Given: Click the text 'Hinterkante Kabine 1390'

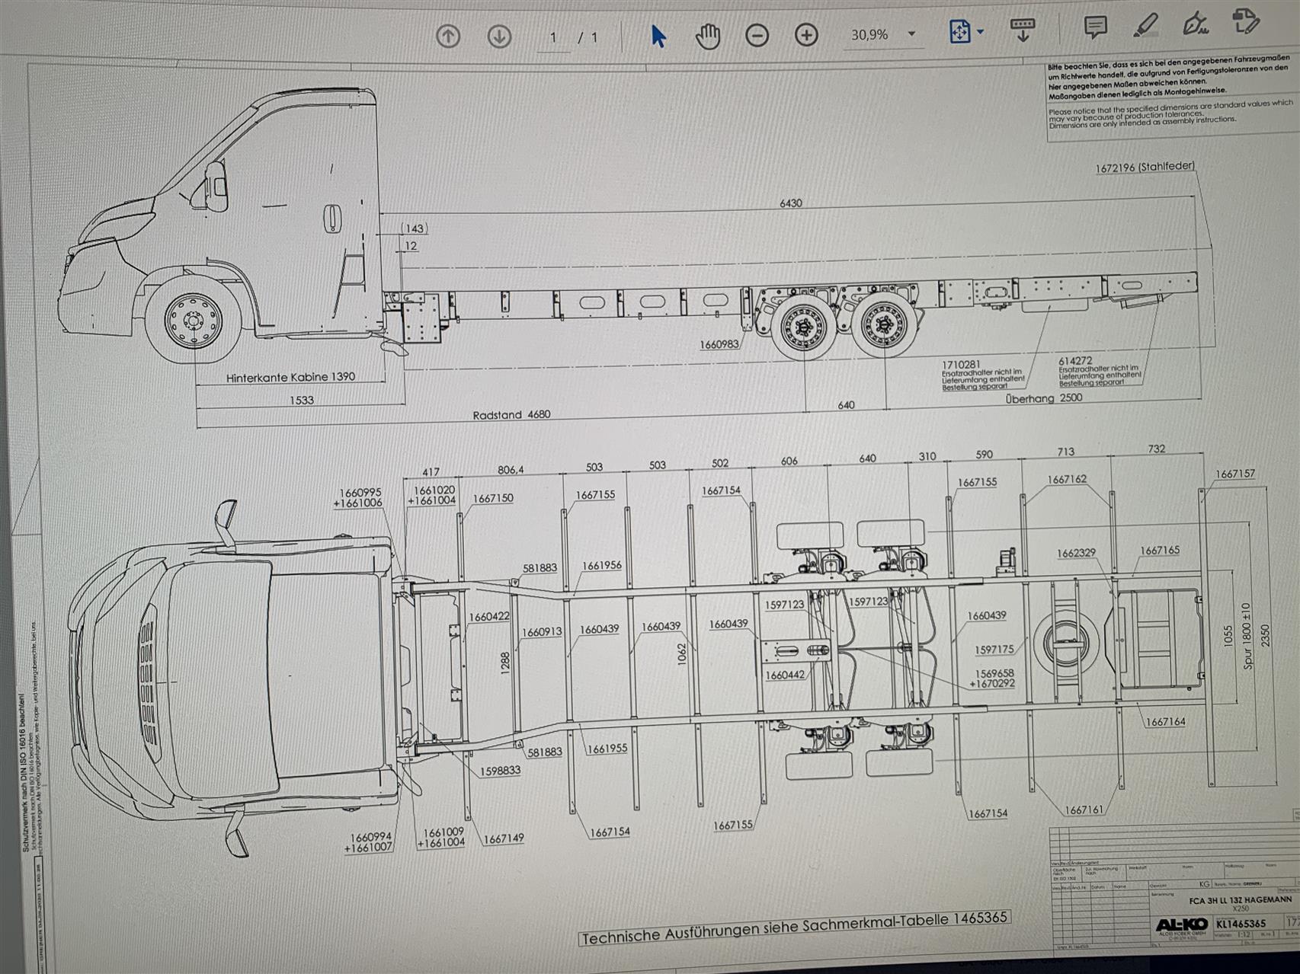Looking at the screenshot, I should (x=290, y=377).
